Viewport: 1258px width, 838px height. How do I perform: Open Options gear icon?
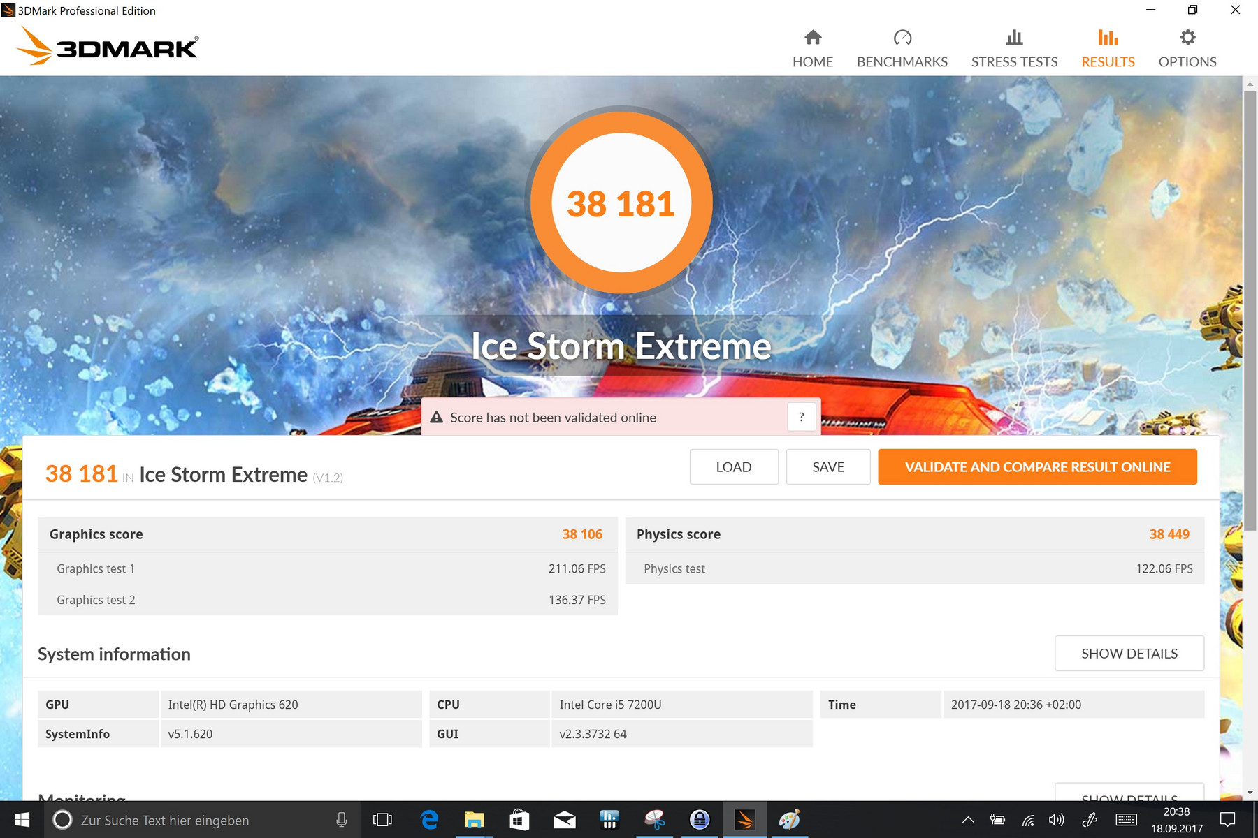tap(1187, 38)
